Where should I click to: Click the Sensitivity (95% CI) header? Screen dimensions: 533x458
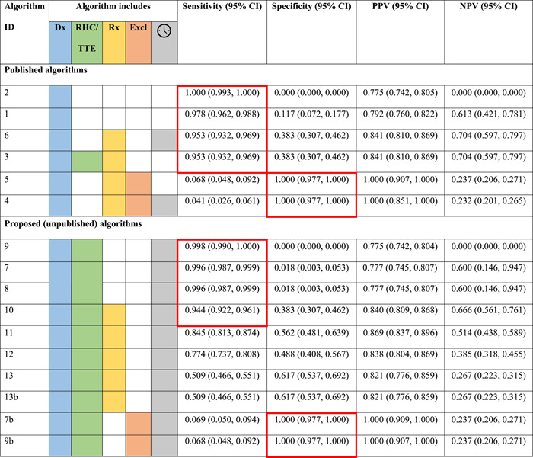tap(222, 6)
